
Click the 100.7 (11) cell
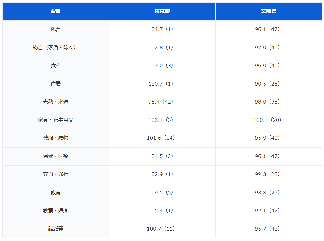(x=162, y=229)
